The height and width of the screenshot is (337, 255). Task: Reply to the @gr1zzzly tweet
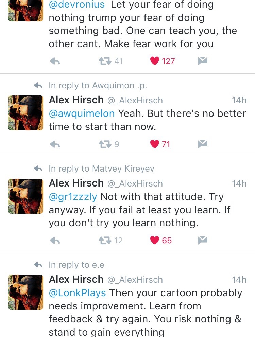pos(55,241)
